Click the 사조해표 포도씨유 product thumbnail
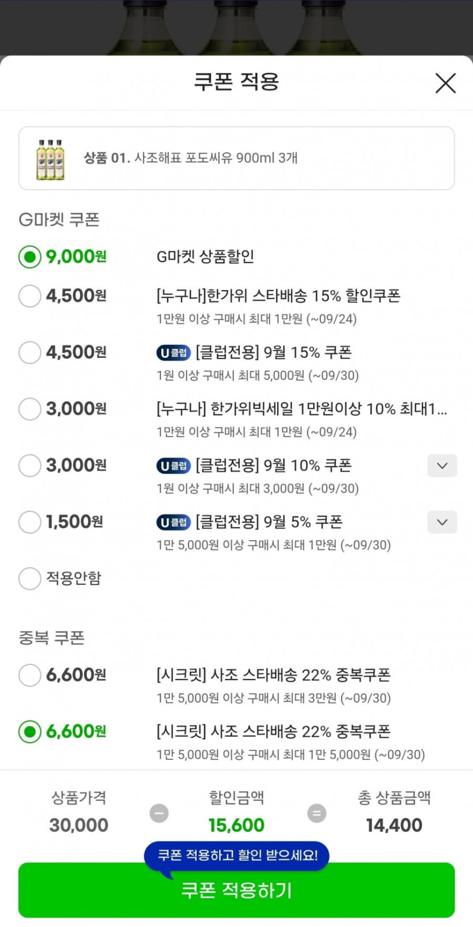The height and width of the screenshot is (927, 473). click(50, 159)
